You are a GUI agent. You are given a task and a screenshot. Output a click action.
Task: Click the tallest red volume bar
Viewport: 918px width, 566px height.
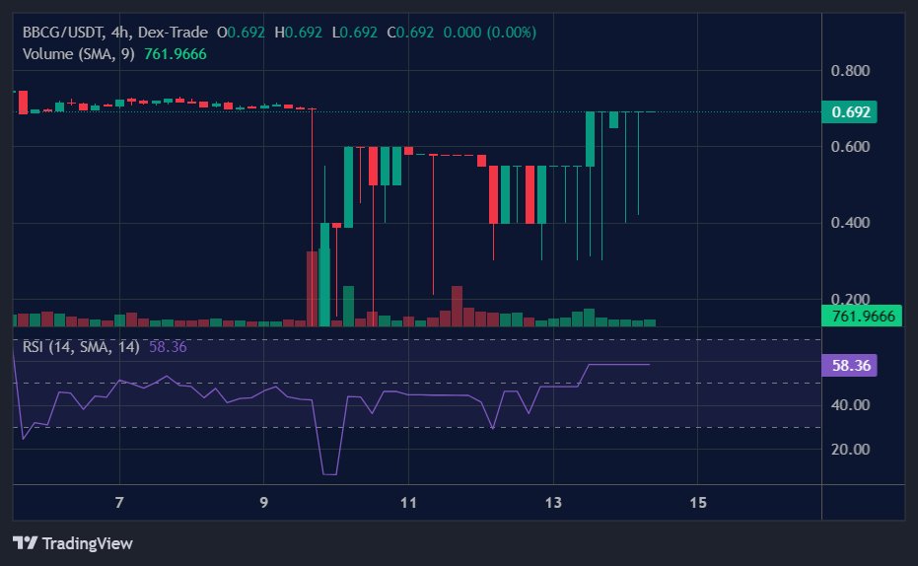(x=312, y=289)
